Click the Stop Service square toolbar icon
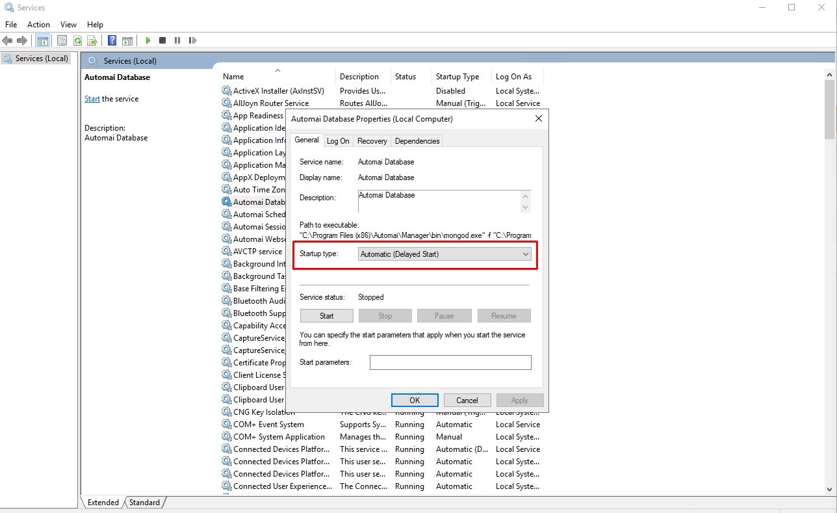Viewport: 837px width, 513px height. tap(162, 40)
